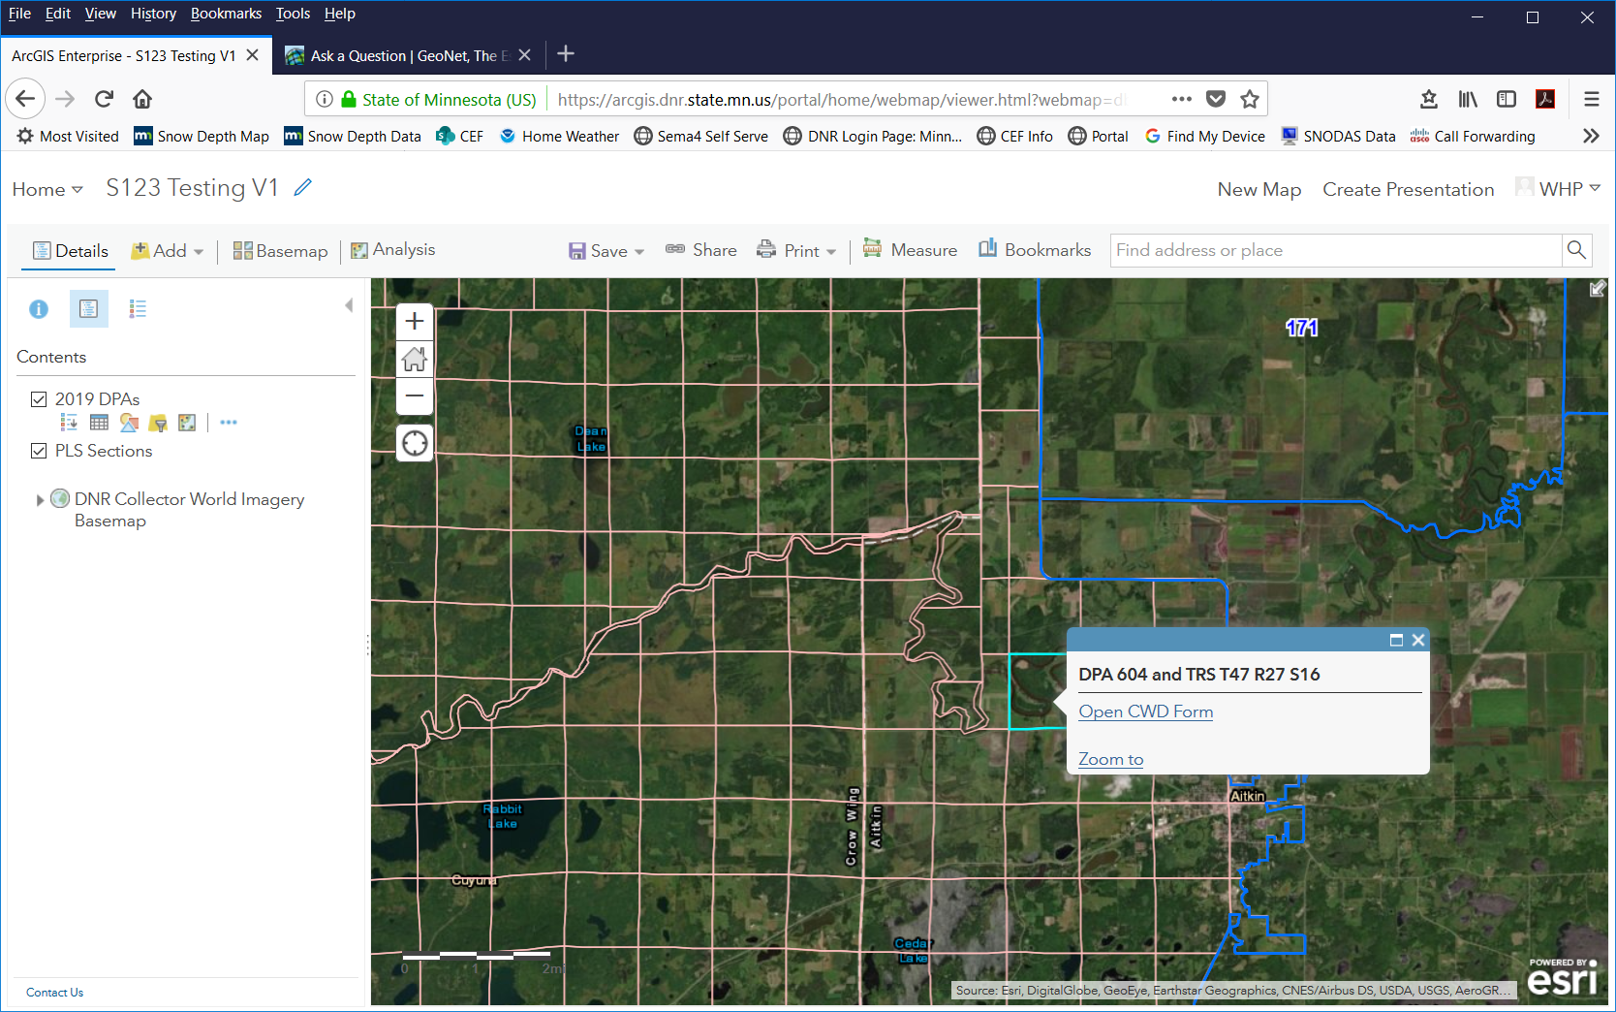Edit the map title with pencil icon
1616x1012 pixels.
pyautogui.click(x=303, y=187)
